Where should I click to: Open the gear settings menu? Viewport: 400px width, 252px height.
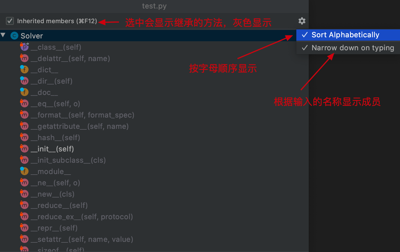pos(302,21)
